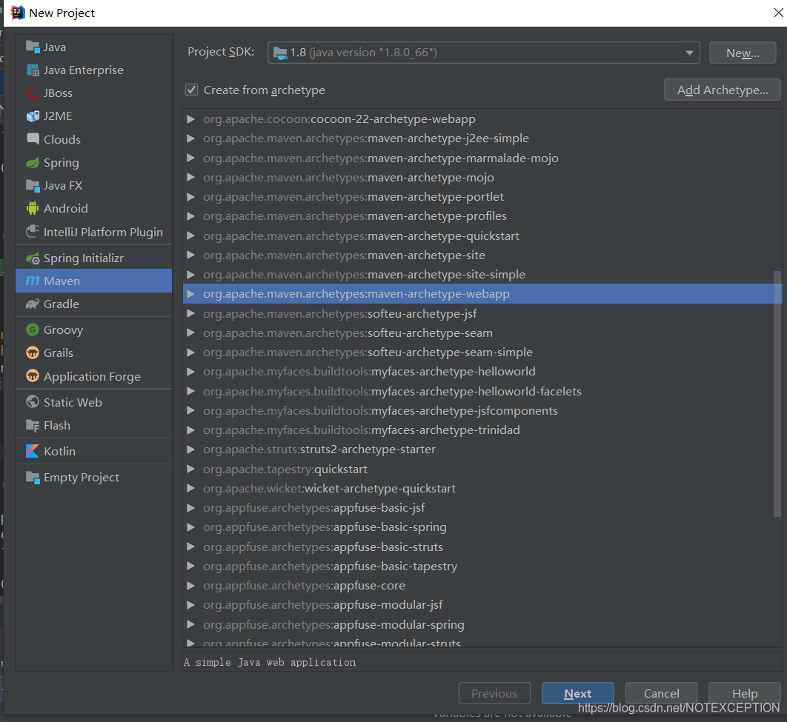Expand selected maven-archetype-webapp arrow
The width and height of the screenshot is (787, 722).
click(x=190, y=294)
